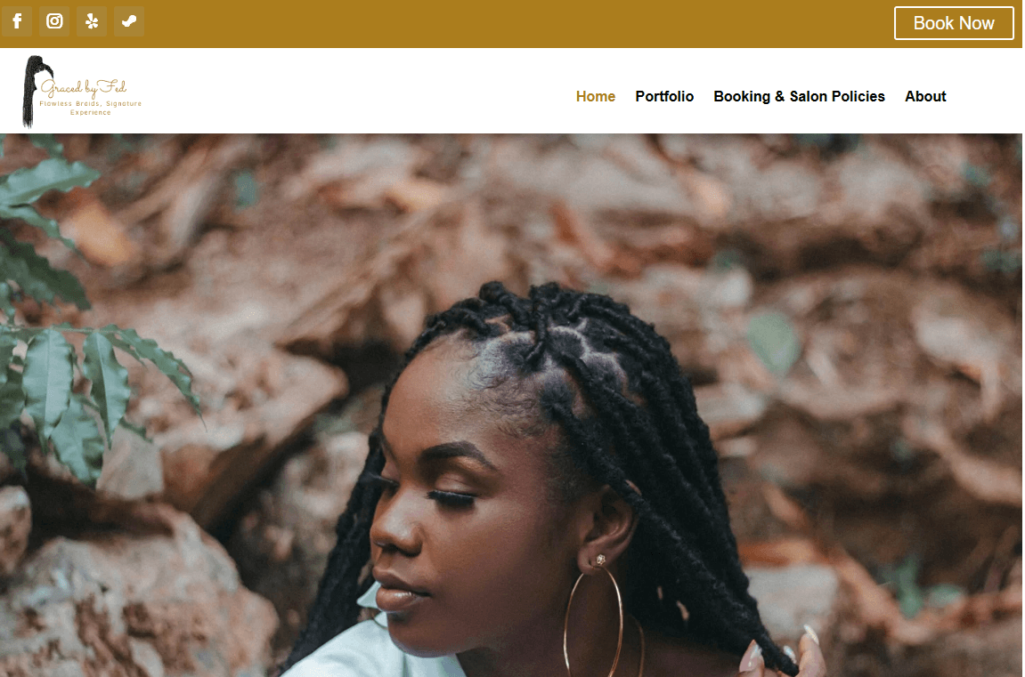Click the Flawless Braids tagline under the logo
Screen dimensions: 1025x677
point(90,108)
